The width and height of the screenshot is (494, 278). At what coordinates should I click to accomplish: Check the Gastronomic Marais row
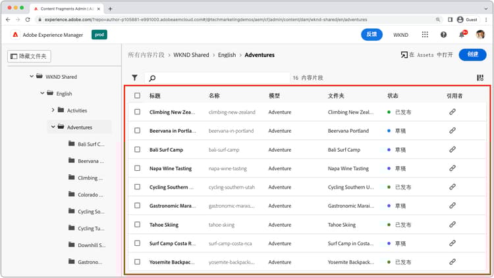138,205
